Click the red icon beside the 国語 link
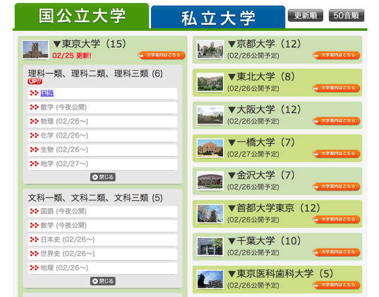Screen dimensions: 379x297 click(34, 93)
